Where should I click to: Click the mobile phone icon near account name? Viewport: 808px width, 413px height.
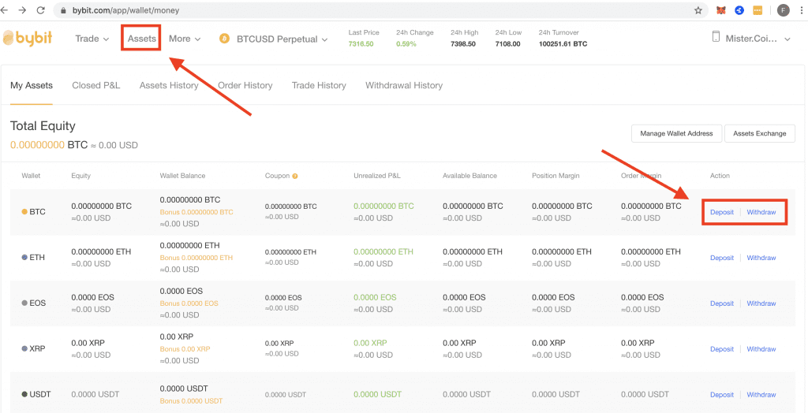point(716,38)
